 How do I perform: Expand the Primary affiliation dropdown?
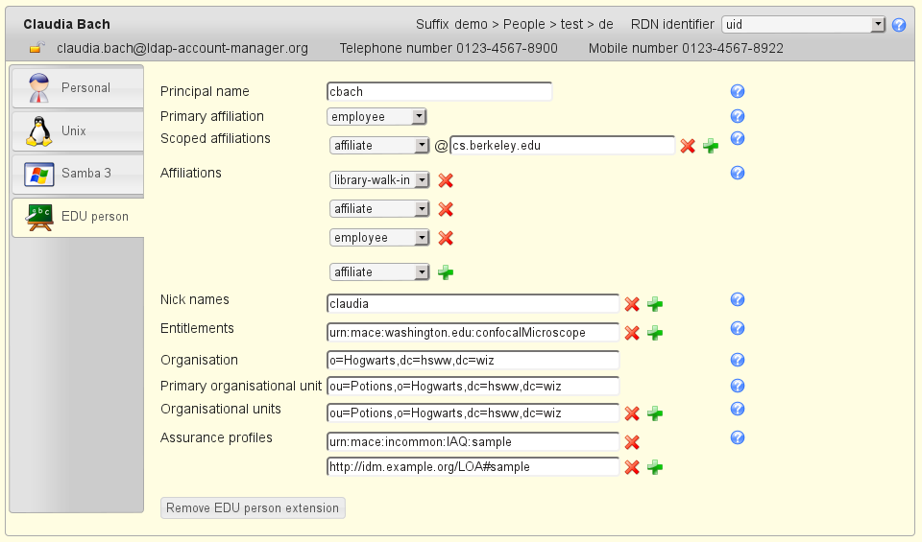tap(377, 117)
